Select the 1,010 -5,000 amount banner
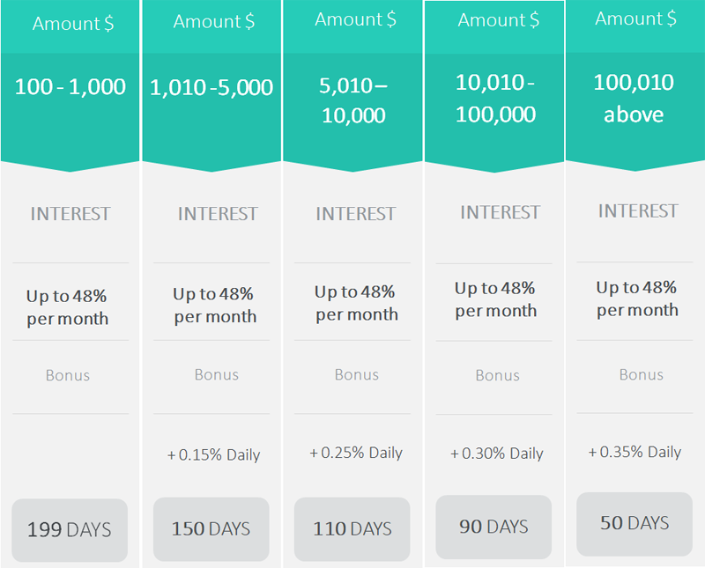Screen dimensions: 705x568 [x=211, y=87]
